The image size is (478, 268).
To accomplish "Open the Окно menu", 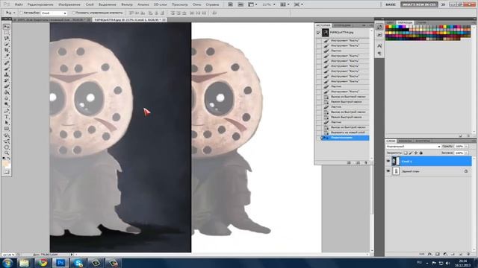I will point(196,4).
